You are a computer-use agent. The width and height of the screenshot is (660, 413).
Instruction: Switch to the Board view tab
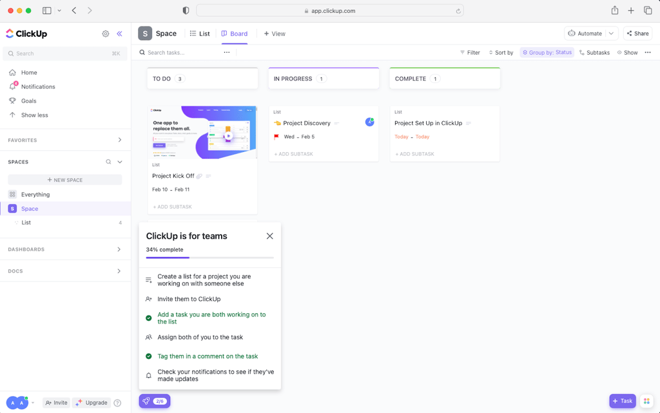[x=235, y=34]
